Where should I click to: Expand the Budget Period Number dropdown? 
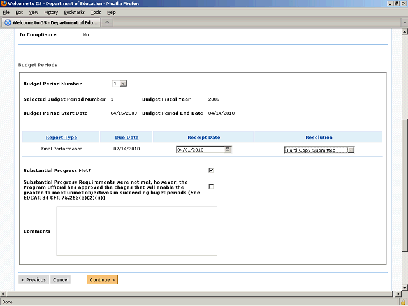point(124,84)
